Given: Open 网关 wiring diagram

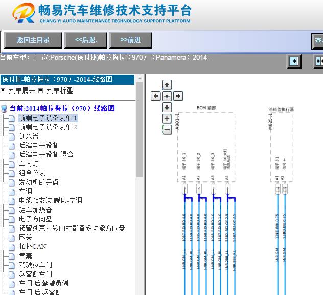Looking at the screenshot, I should coord(26,238).
